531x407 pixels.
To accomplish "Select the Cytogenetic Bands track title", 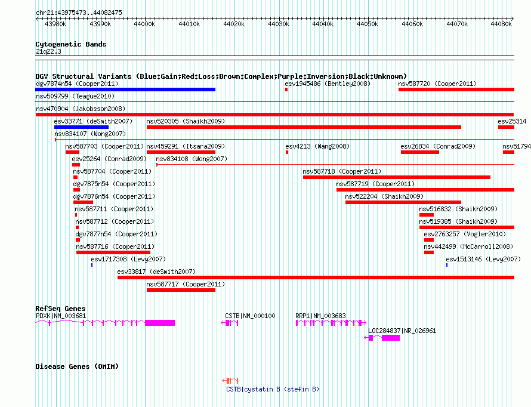I will [71, 44].
